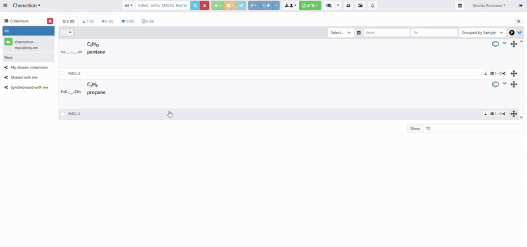
Task: Collapse the propane group chevron
Action: pos(505,84)
